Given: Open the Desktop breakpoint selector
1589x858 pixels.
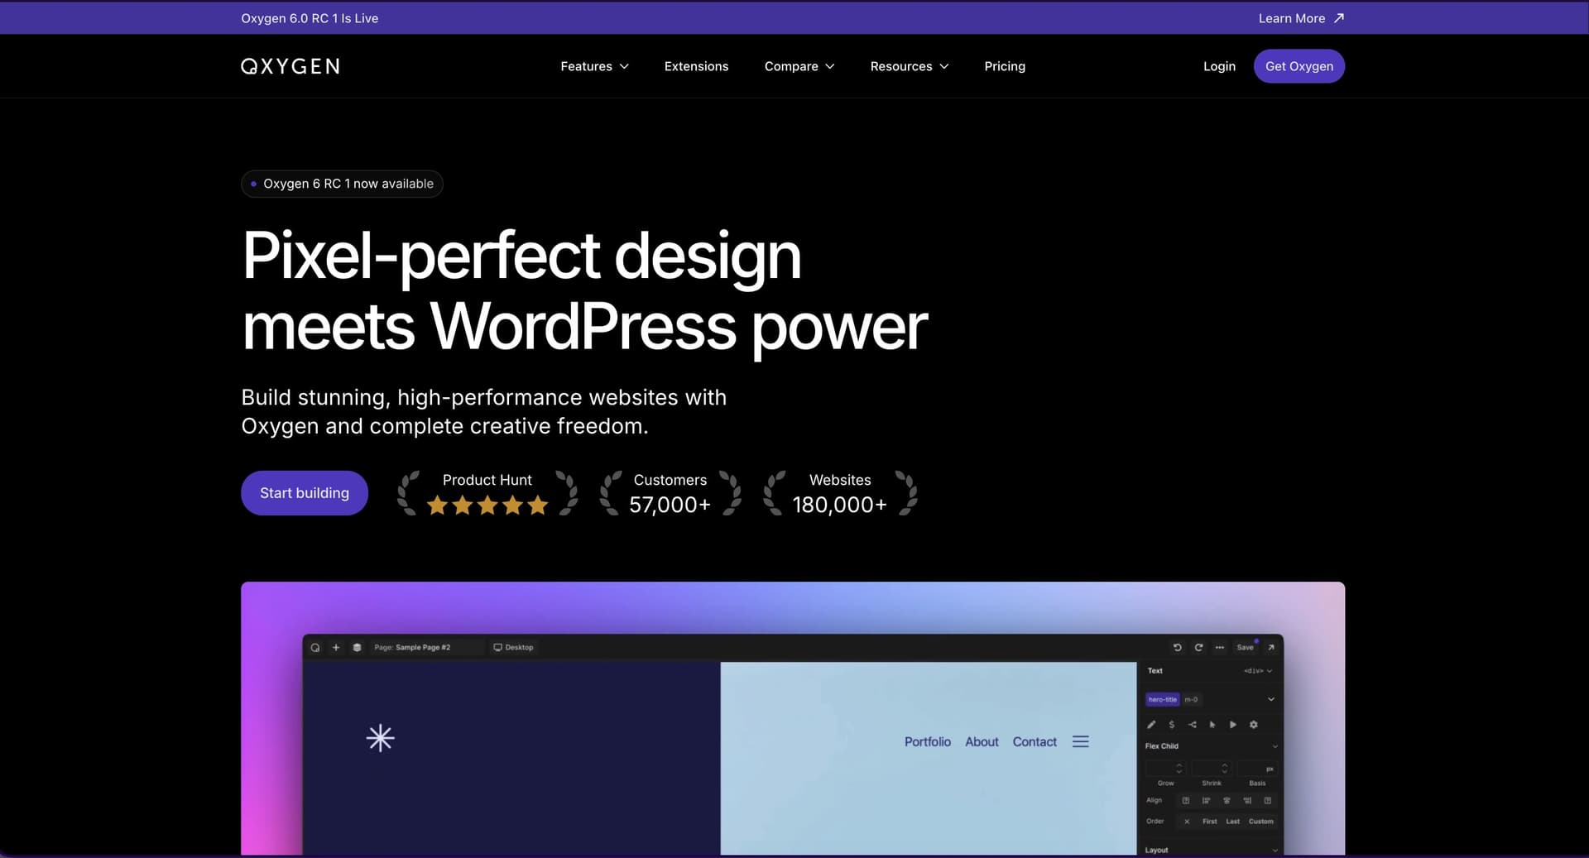Looking at the screenshot, I should coord(514,648).
